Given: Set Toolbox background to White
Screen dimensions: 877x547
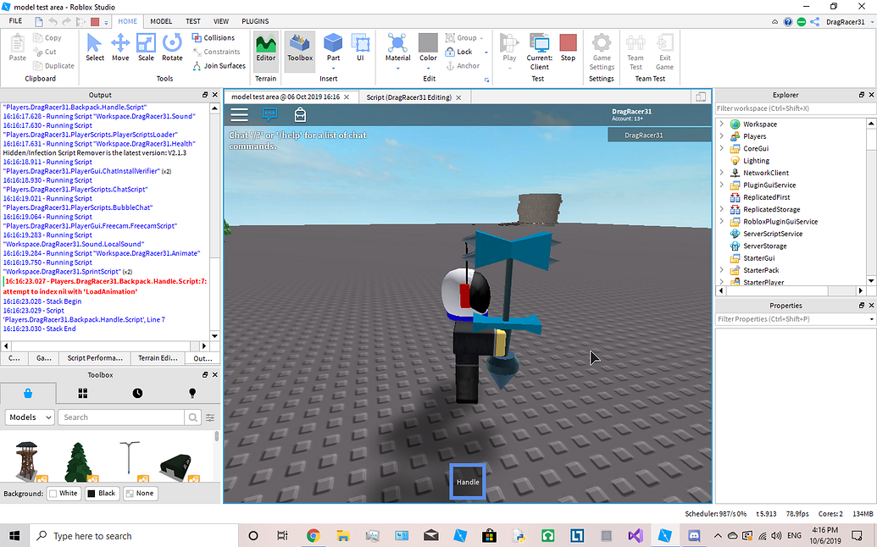Looking at the screenshot, I should click(x=64, y=494).
